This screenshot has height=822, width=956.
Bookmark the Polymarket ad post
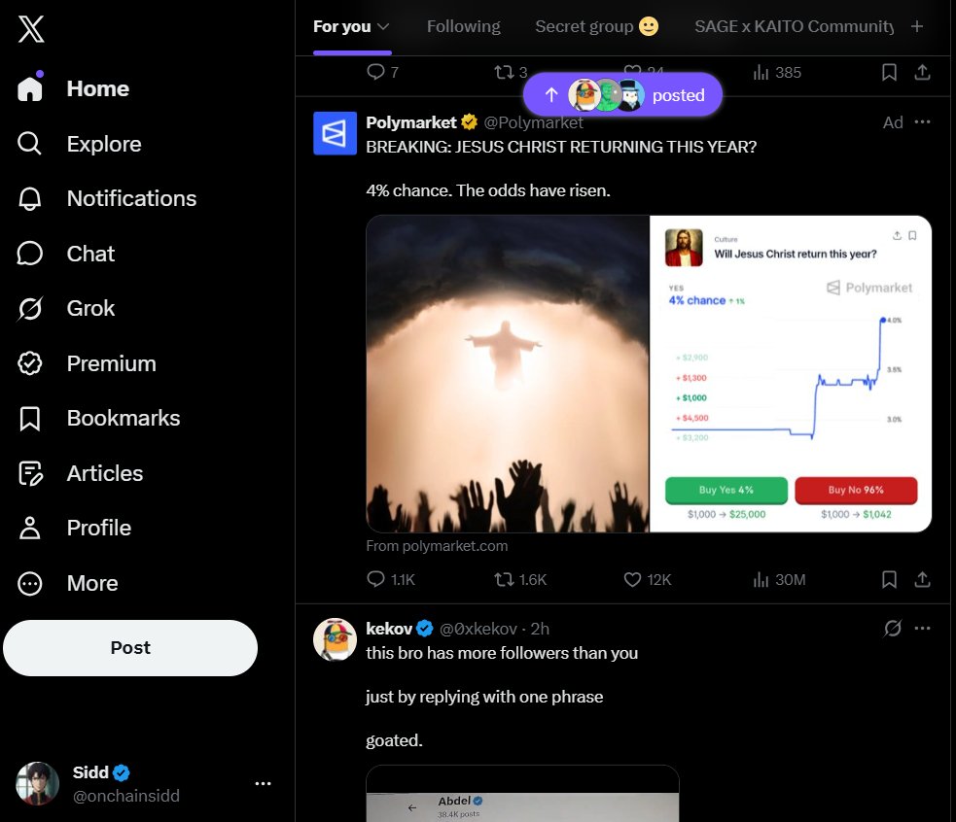[889, 579]
